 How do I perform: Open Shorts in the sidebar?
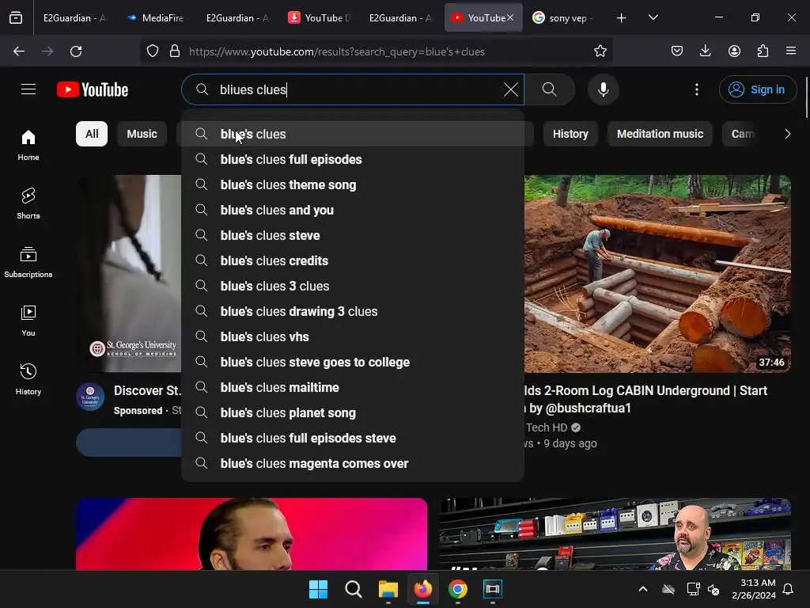point(28,203)
